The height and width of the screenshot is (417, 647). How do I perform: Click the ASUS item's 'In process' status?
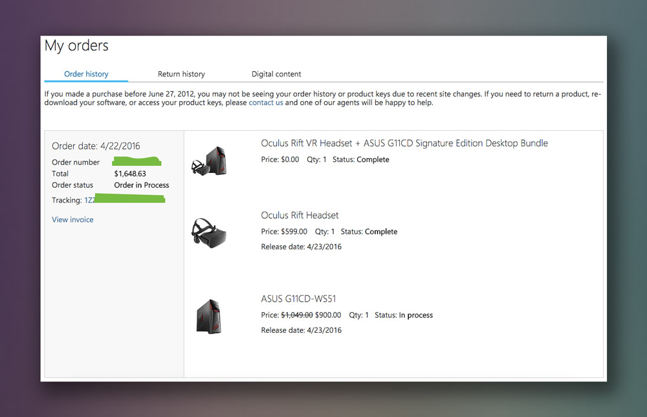pyautogui.click(x=415, y=315)
